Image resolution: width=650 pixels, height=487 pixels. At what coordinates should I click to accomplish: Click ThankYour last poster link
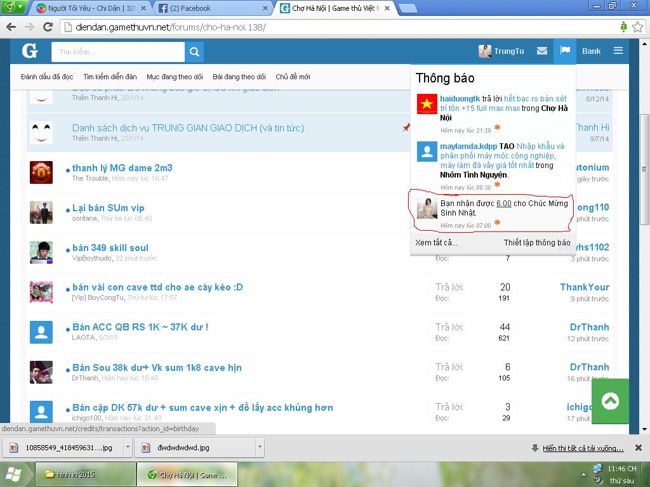585,287
